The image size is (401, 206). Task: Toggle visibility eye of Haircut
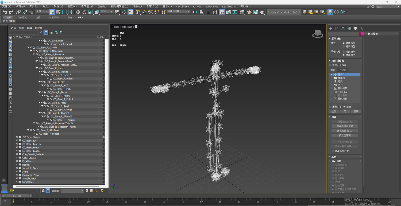17,165
